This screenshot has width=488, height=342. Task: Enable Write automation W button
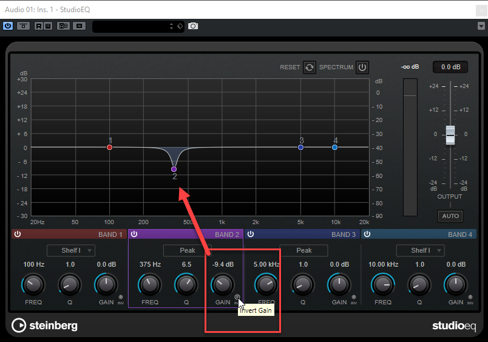47,26
